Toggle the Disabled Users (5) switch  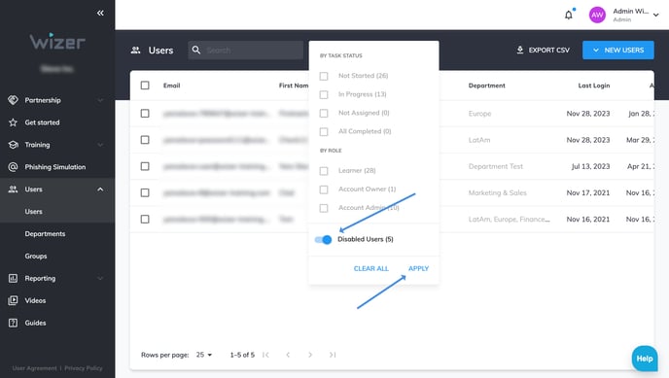(x=323, y=239)
